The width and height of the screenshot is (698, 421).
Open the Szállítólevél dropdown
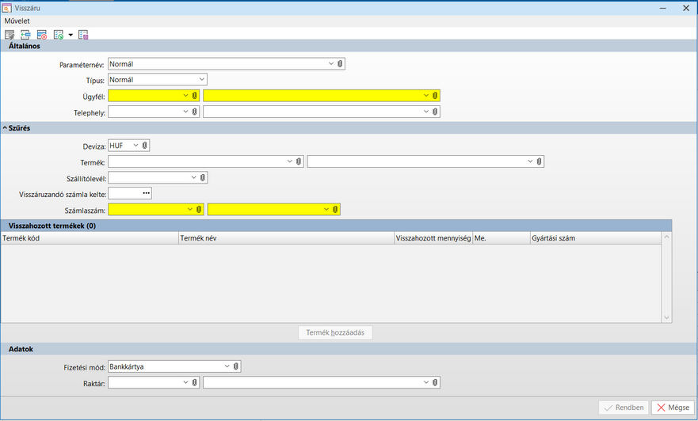193,177
